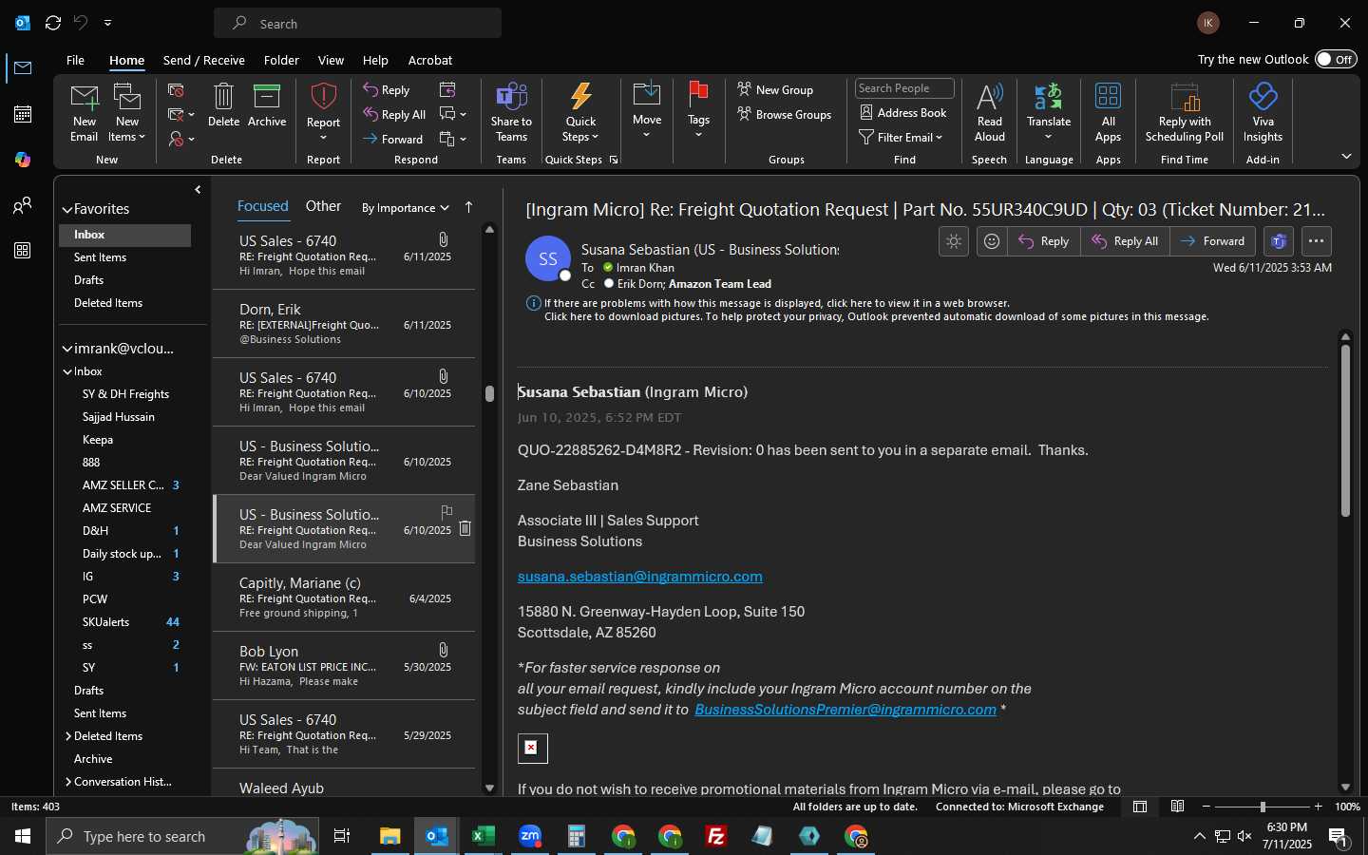Click Reply button in reading pane
Screen dimensions: 1368x855
click(1044, 241)
